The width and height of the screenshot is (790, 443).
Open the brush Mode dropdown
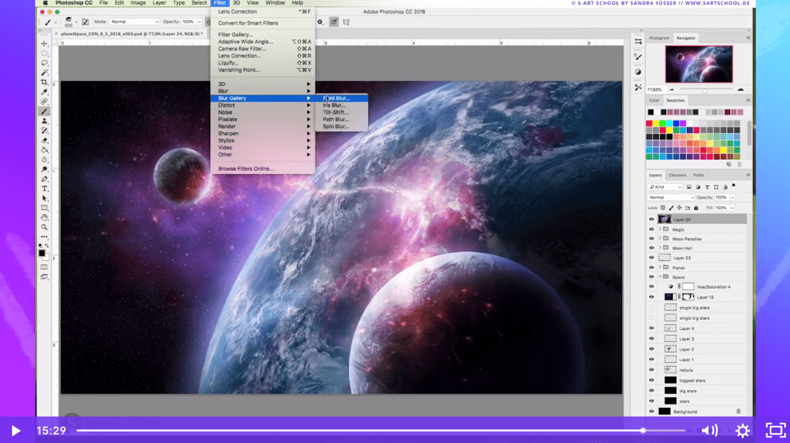click(134, 22)
